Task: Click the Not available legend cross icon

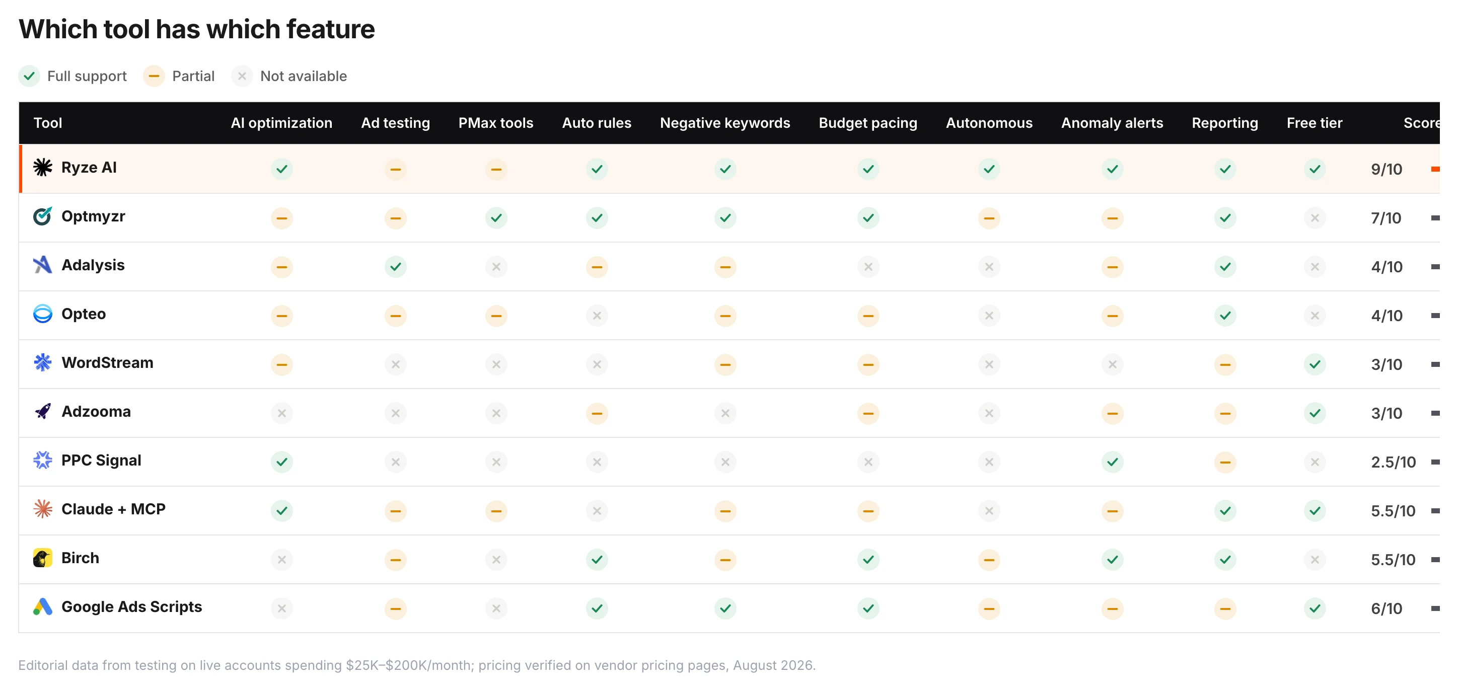Action: coord(242,76)
